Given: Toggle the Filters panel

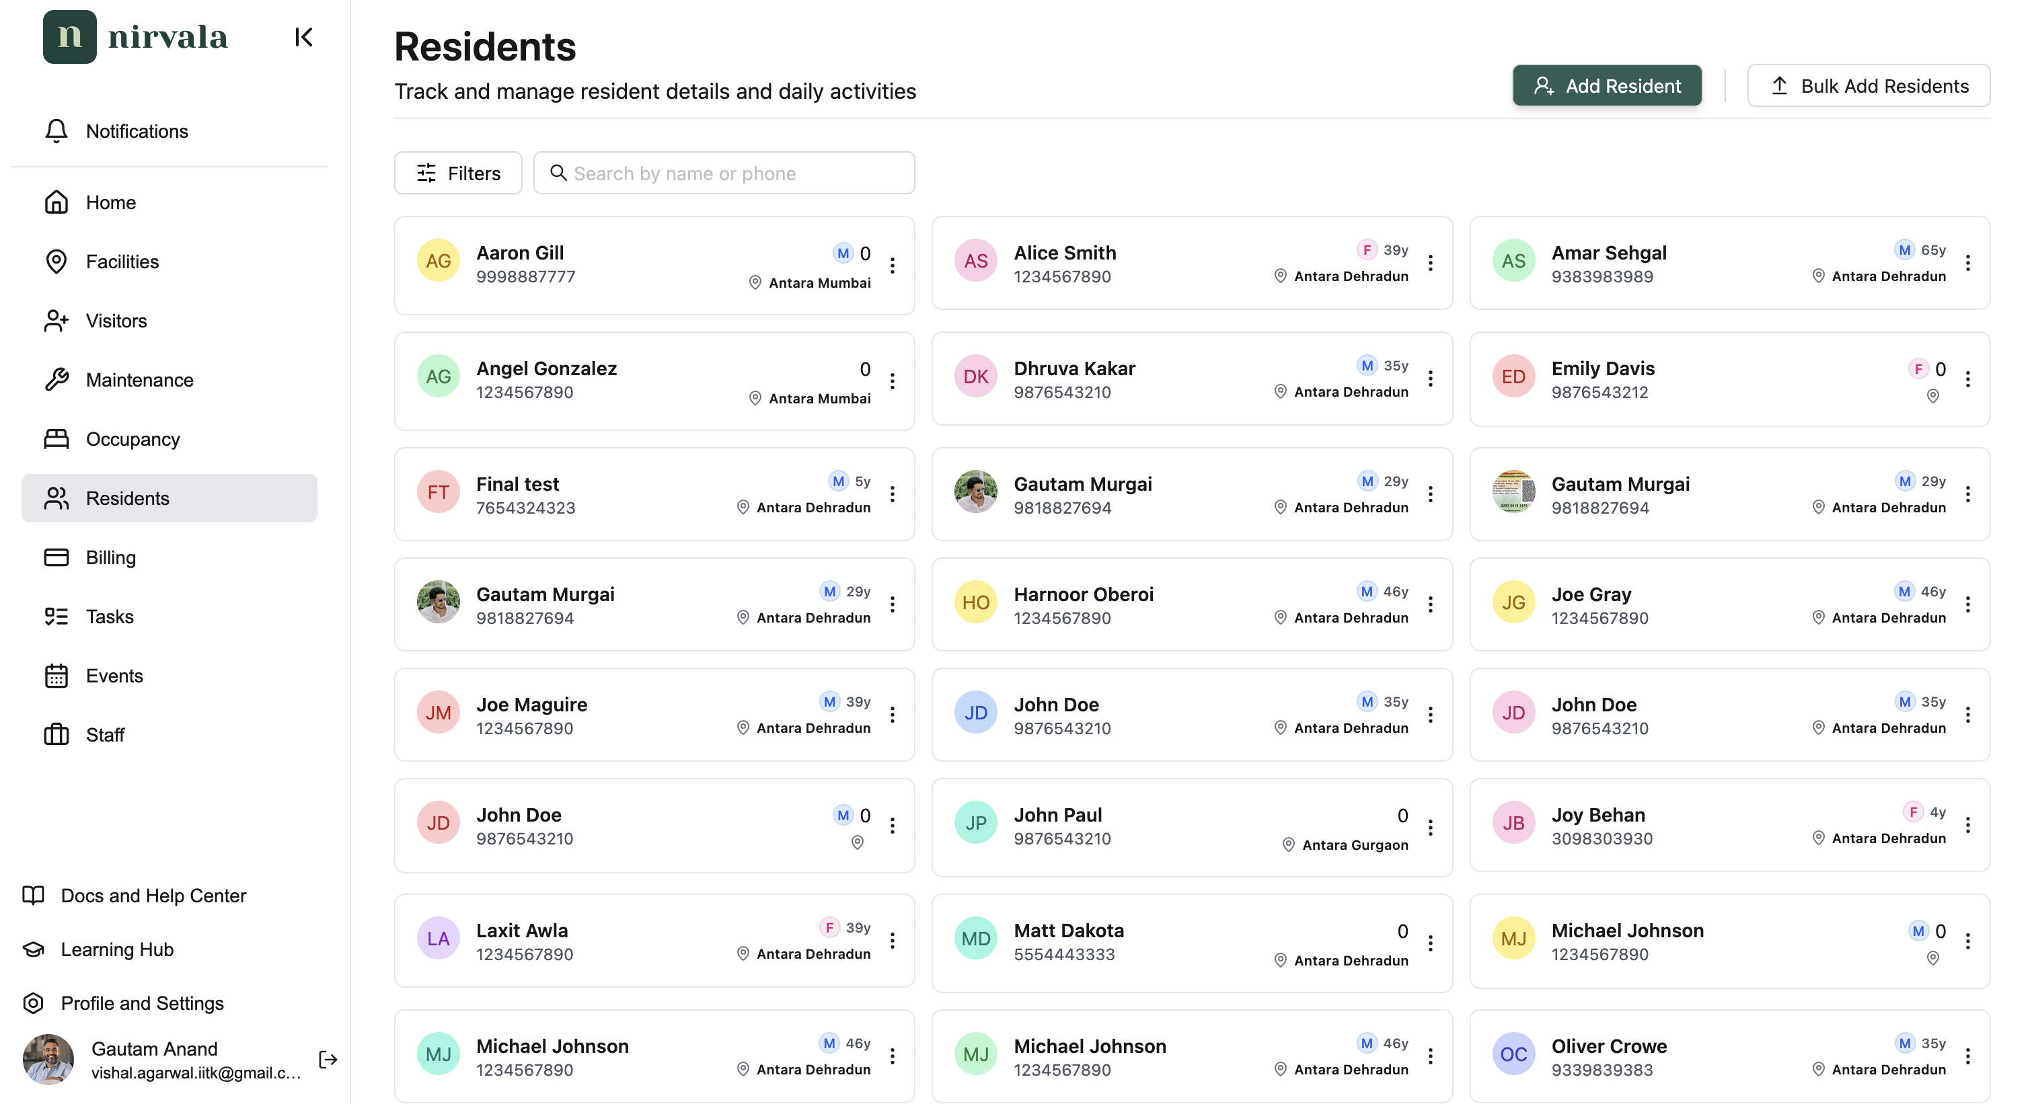Looking at the screenshot, I should click(458, 173).
